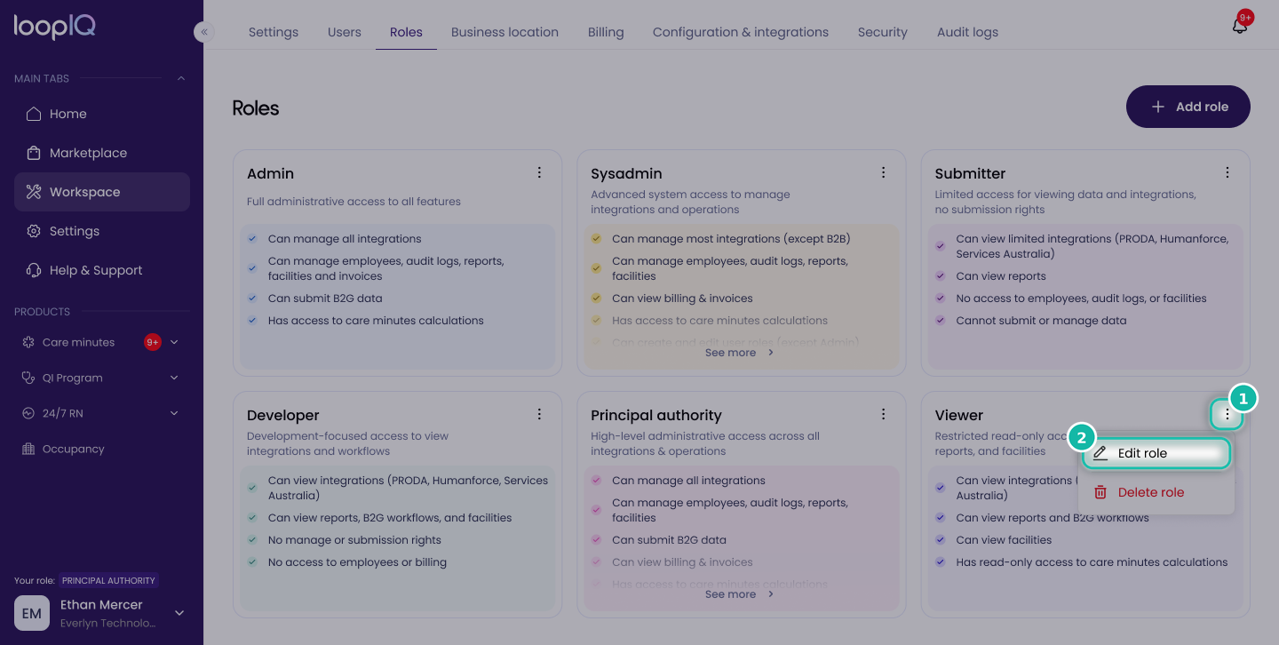Choose Delete role from the menu
The width and height of the screenshot is (1279, 645).
pyautogui.click(x=1156, y=492)
